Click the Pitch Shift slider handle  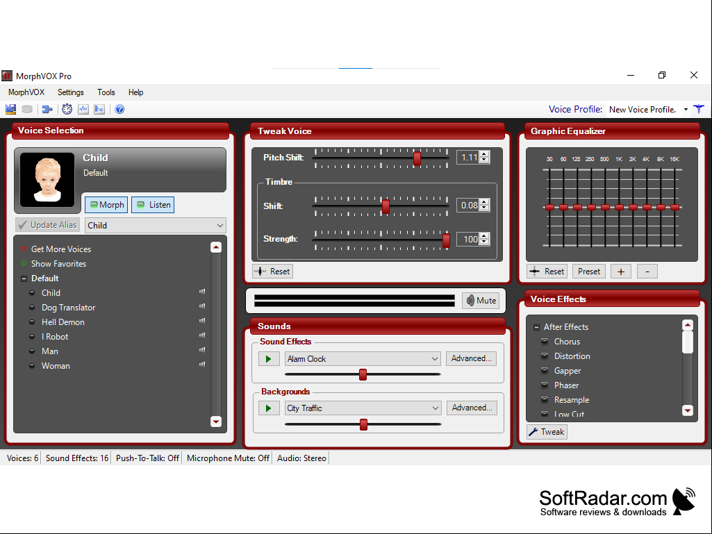417,158
